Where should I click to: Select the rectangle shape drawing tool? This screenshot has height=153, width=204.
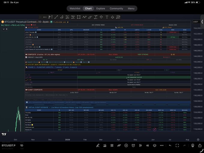pos(79,17)
